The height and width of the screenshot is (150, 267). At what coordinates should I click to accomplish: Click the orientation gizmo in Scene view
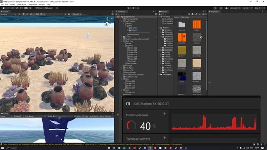pos(108,22)
